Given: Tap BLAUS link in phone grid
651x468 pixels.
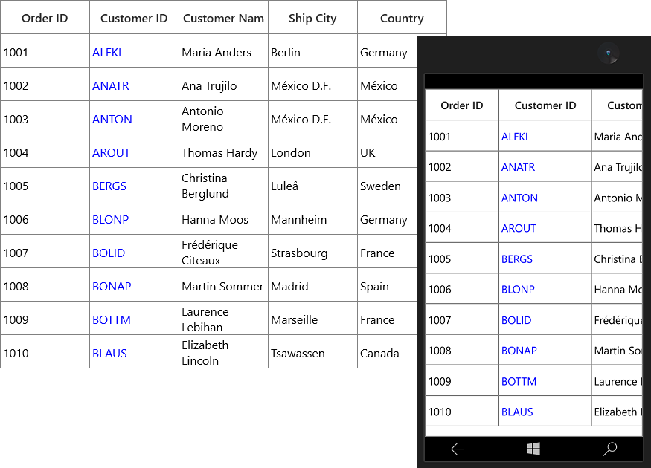Looking at the screenshot, I should [x=517, y=412].
